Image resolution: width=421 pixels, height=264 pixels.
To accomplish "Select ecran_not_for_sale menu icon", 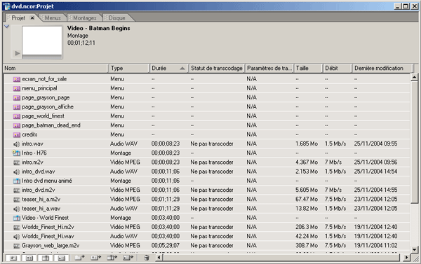I will pyautogui.click(x=17, y=79).
